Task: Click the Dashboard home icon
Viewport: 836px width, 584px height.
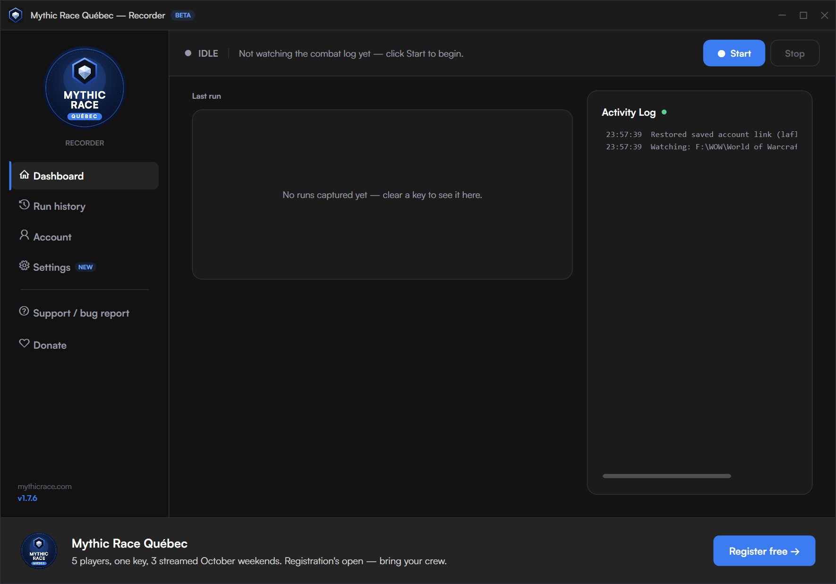Action: point(24,175)
